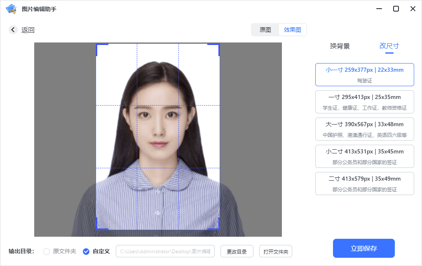Switch to the 效果图 tab
Screen dimensions: 422x266
293,30
